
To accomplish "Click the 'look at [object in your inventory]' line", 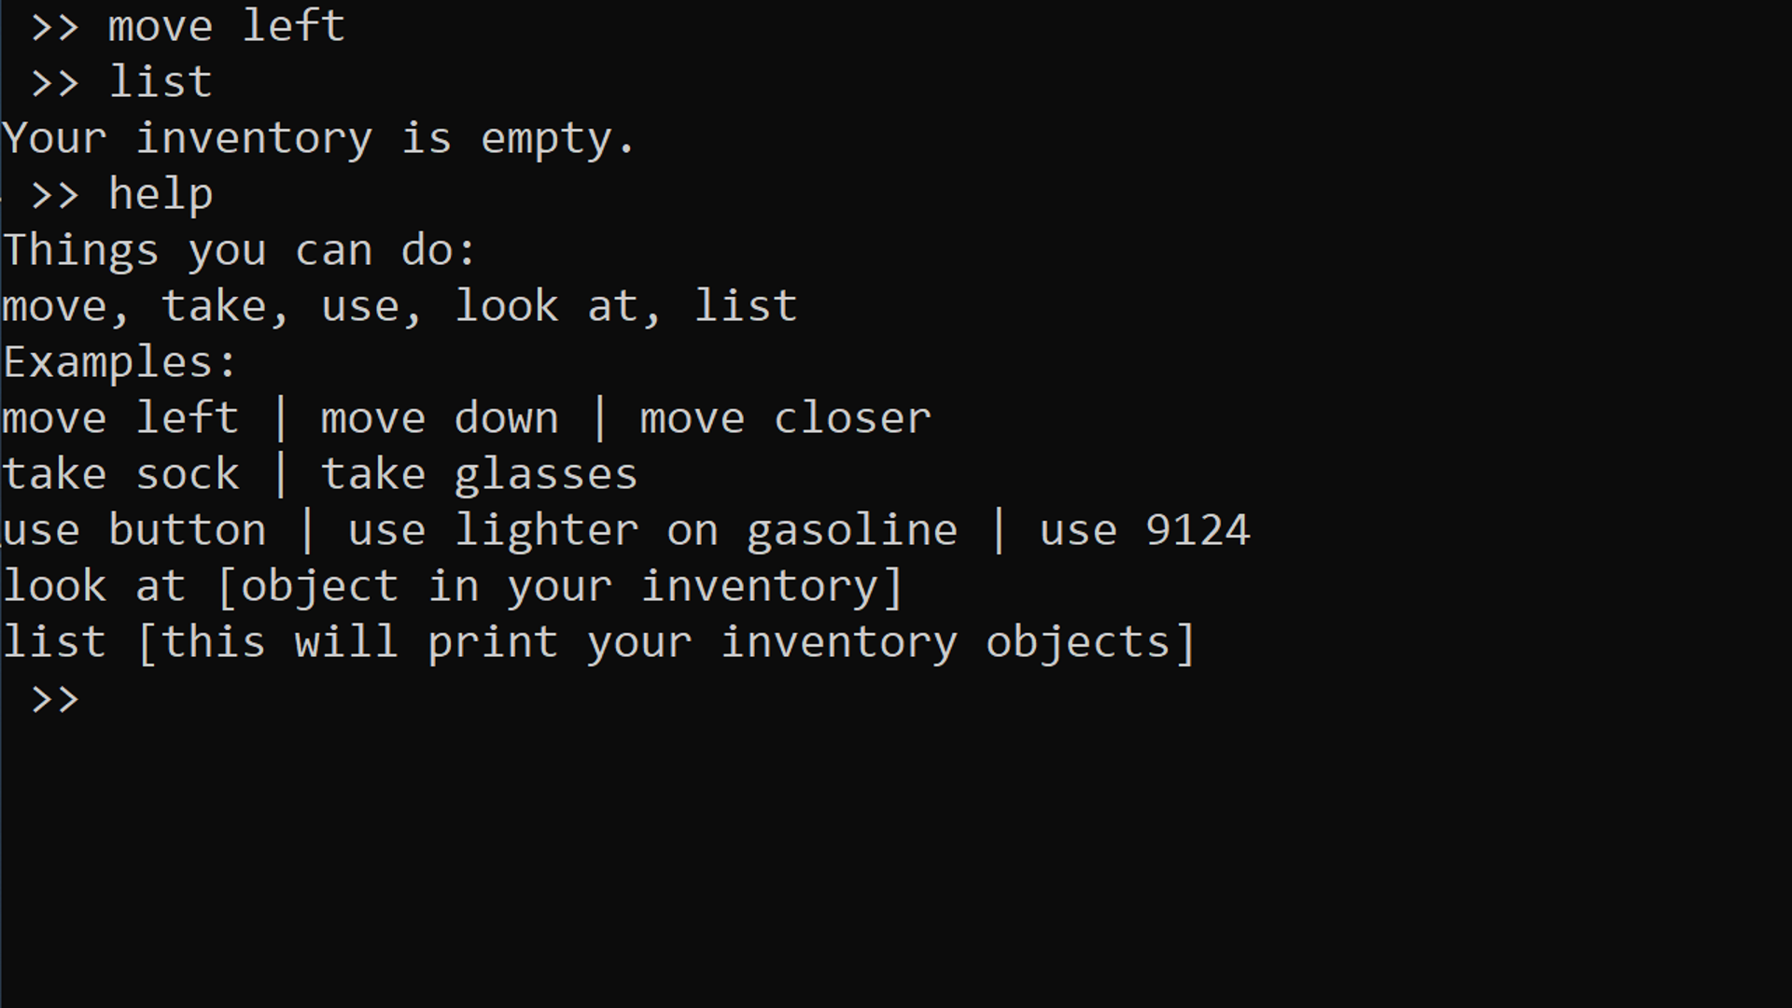I will point(453,586).
